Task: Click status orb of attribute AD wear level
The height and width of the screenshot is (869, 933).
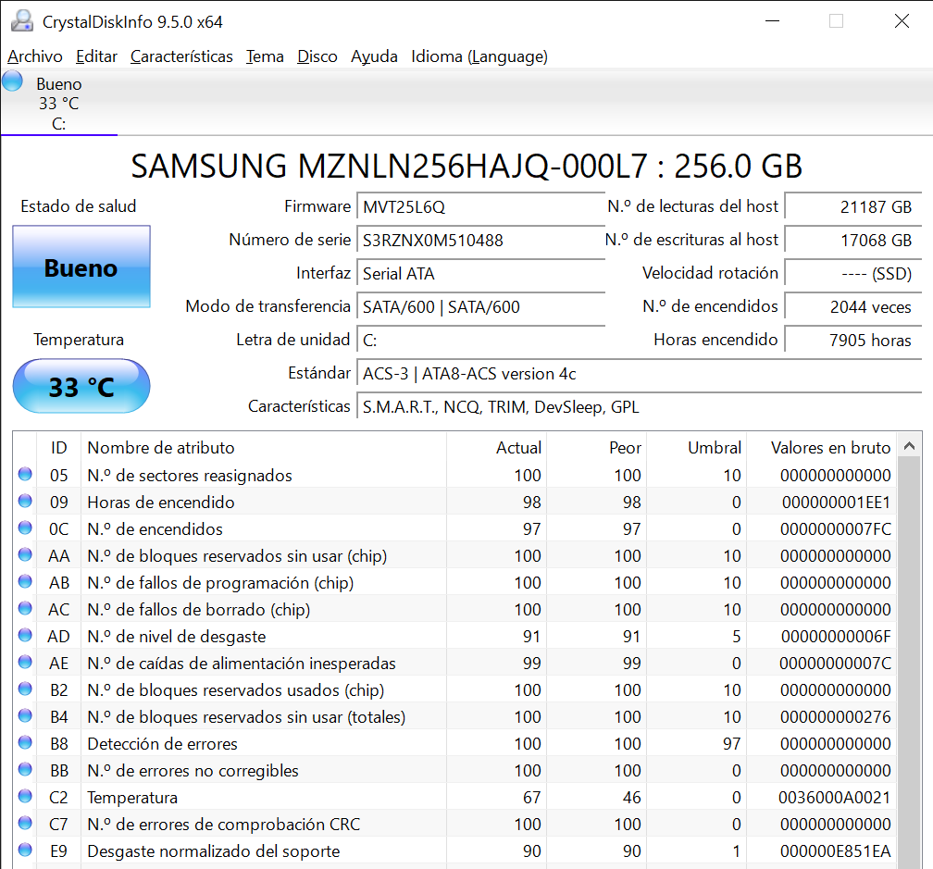Action: click(x=25, y=636)
